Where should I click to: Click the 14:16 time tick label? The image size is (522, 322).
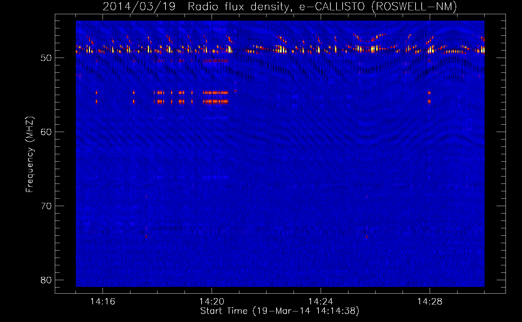(103, 302)
